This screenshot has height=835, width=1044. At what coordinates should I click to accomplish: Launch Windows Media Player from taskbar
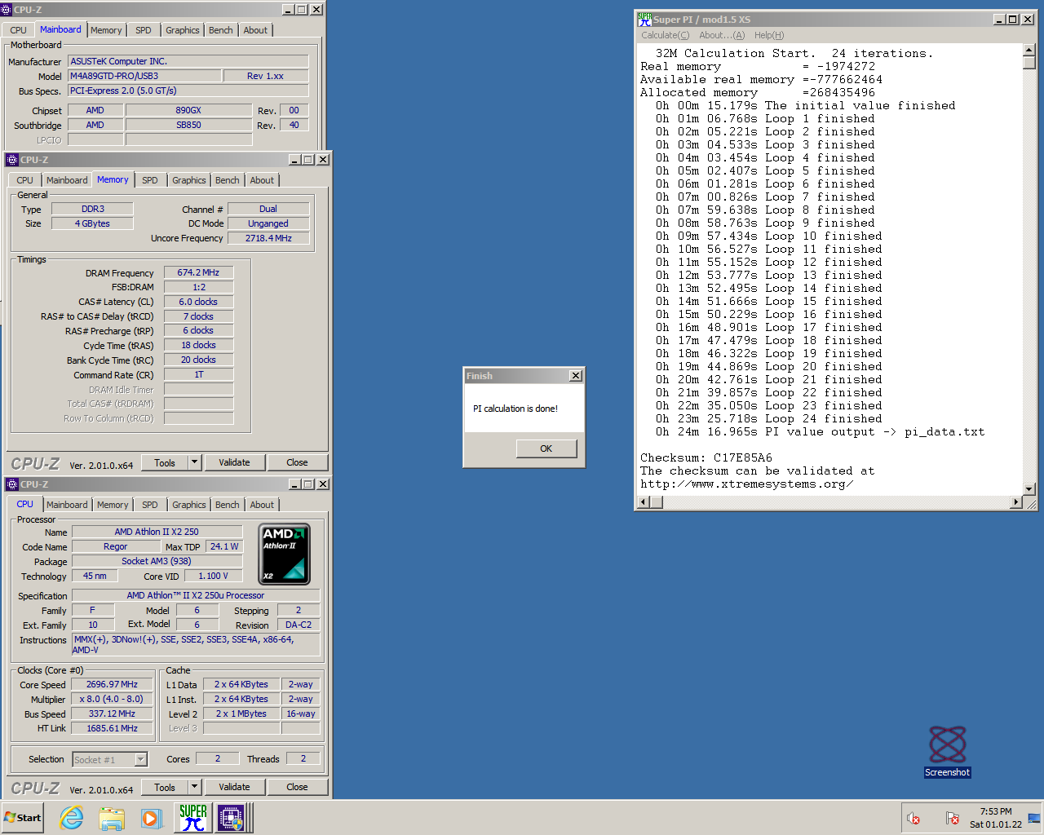(x=151, y=818)
